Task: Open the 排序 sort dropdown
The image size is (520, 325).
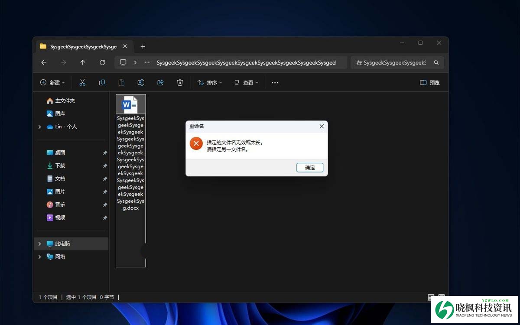Action: (210, 82)
